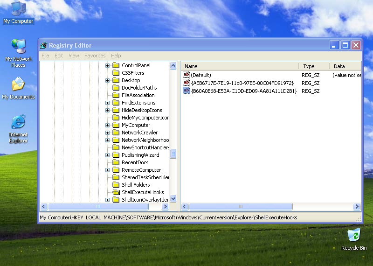This screenshot has width=373, height=266.
Task: Open the Help menu
Action: [116, 56]
